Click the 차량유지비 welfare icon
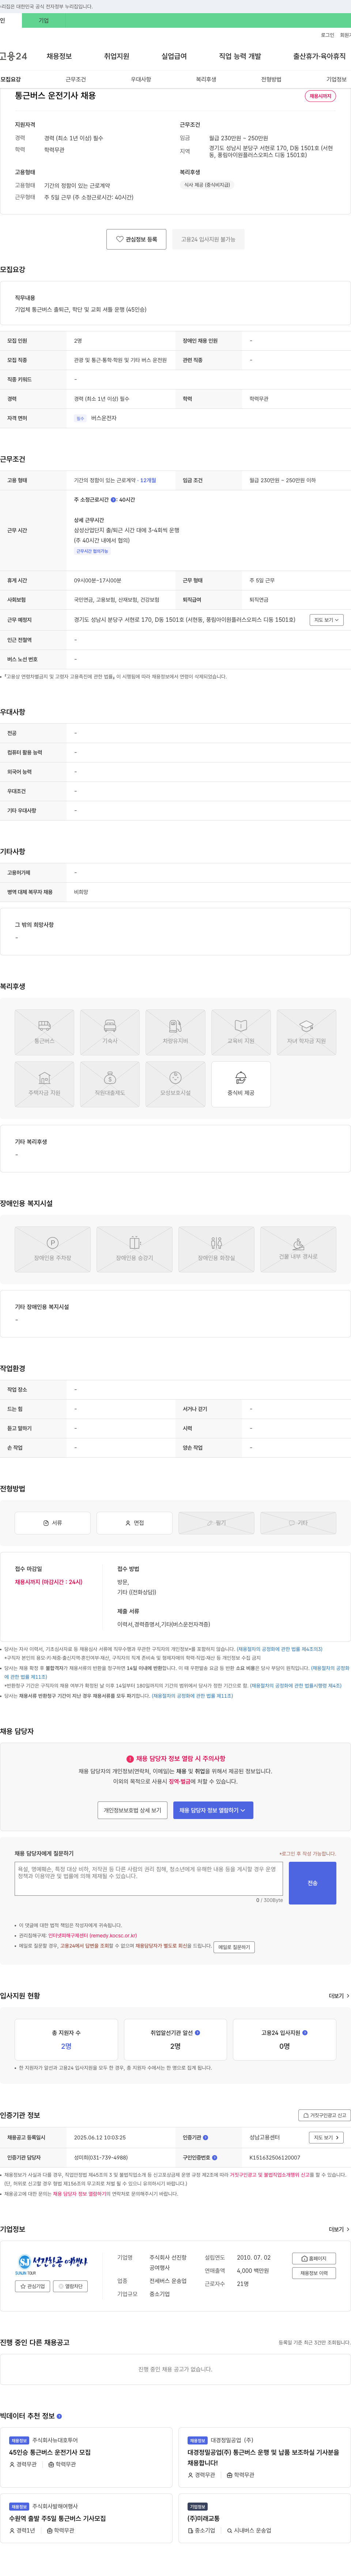Screen dimensions: 351x2576 click(175, 1032)
